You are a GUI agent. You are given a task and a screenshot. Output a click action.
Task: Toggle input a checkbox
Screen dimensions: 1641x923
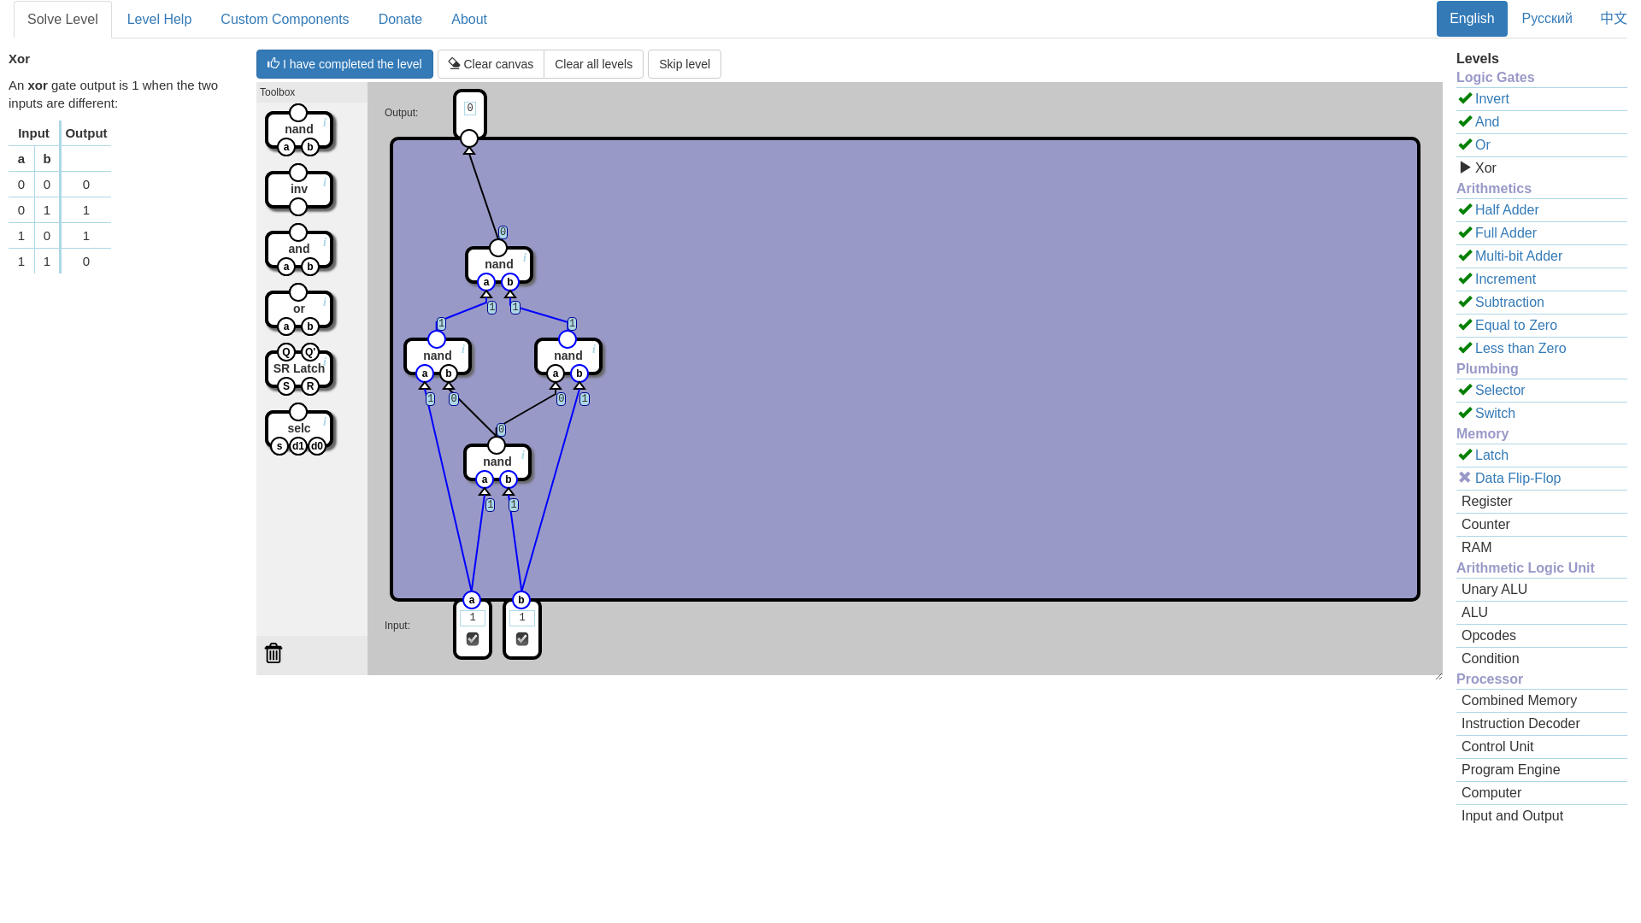coord(473,639)
